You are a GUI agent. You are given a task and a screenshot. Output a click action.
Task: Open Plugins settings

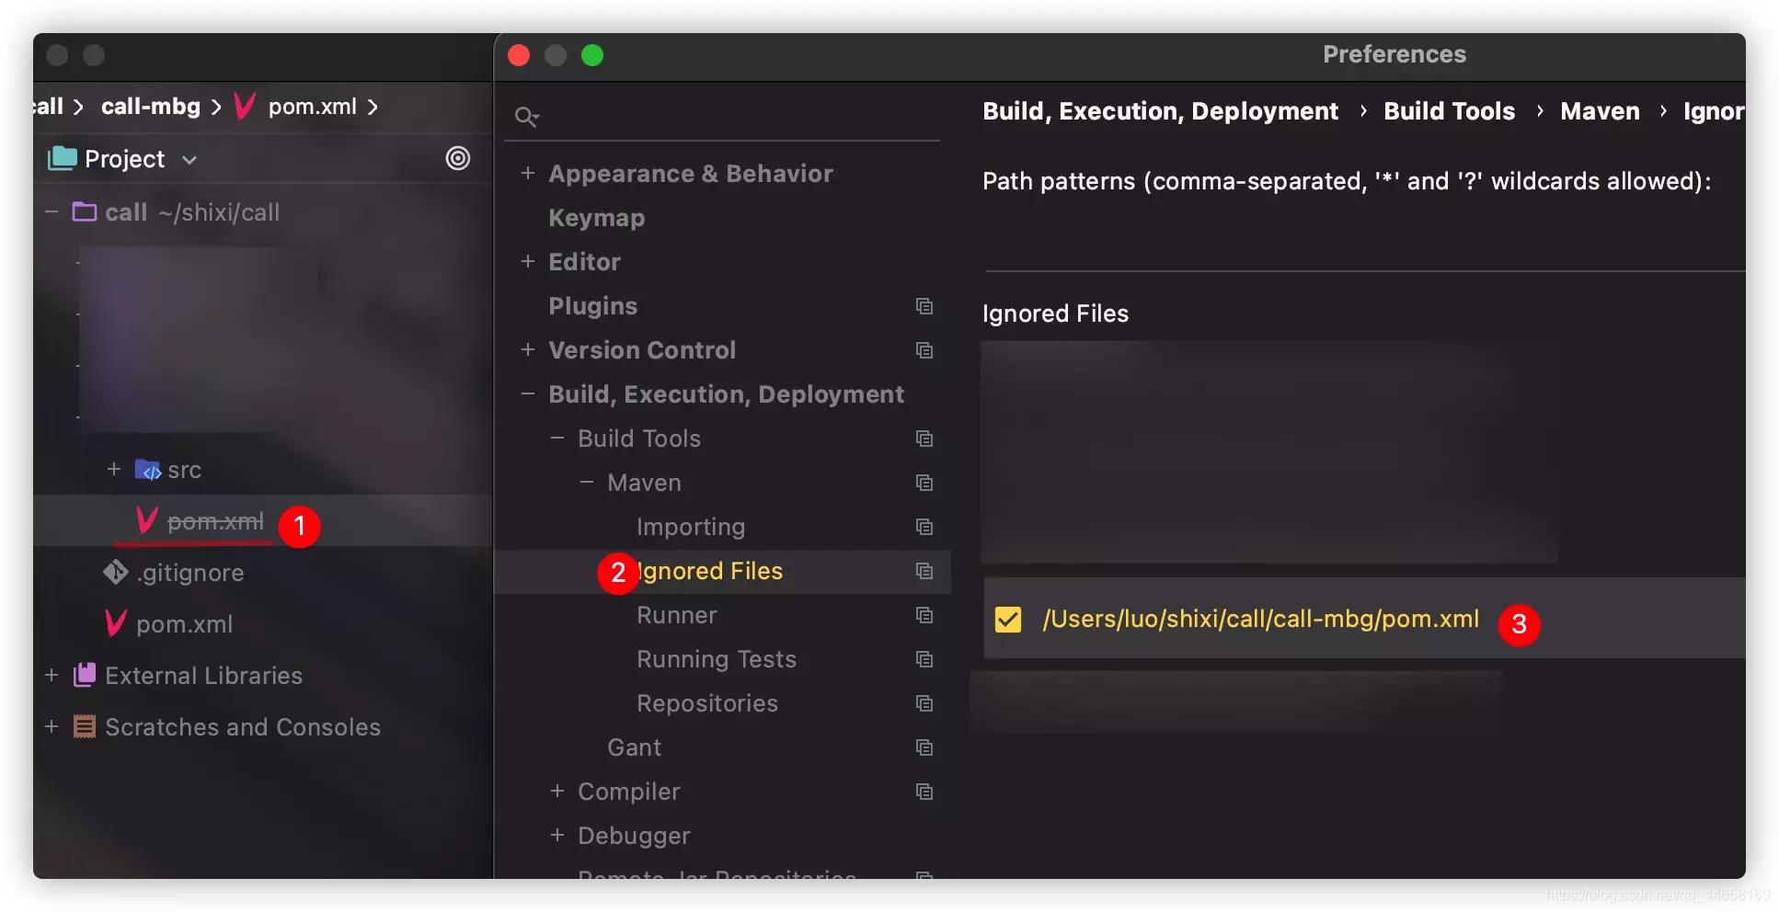tap(593, 306)
